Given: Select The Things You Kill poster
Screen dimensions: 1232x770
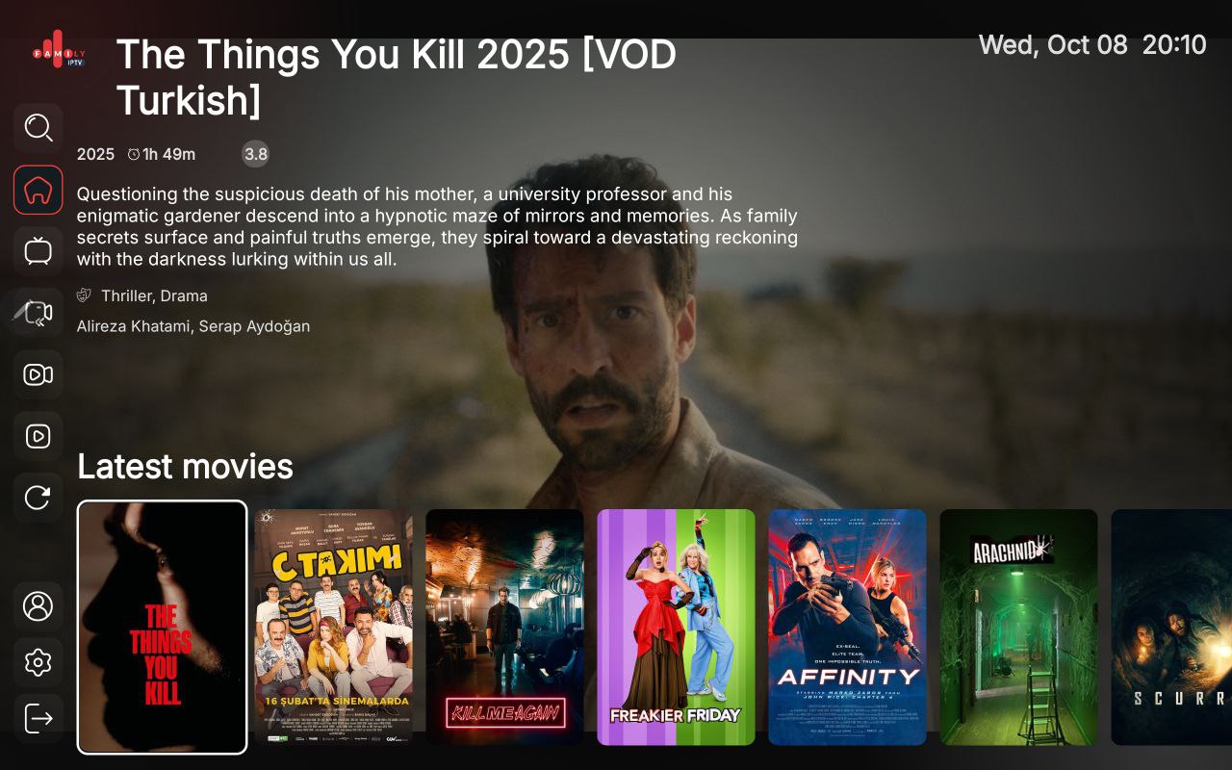Looking at the screenshot, I should tap(163, 628).
